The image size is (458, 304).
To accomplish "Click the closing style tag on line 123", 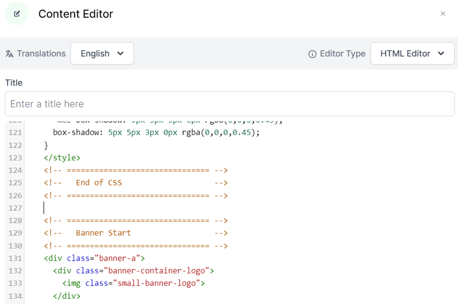I will 62,157.
